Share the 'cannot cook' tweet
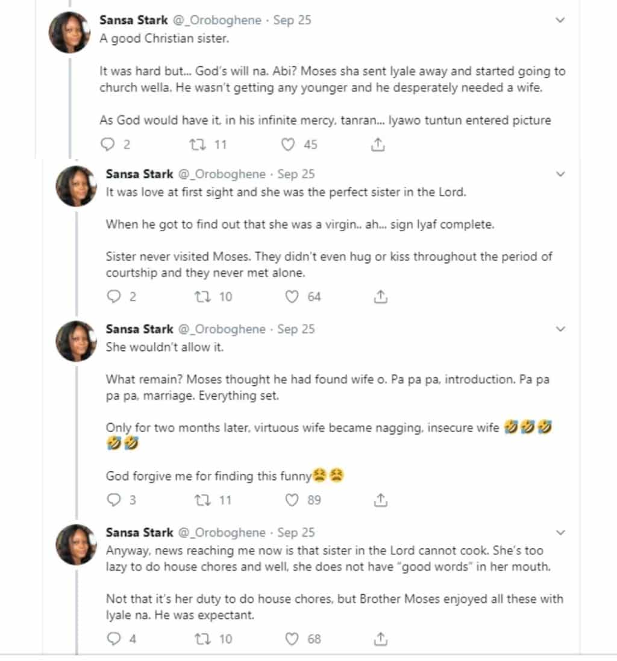The image size is (617, 661). (x=380, y=639)
